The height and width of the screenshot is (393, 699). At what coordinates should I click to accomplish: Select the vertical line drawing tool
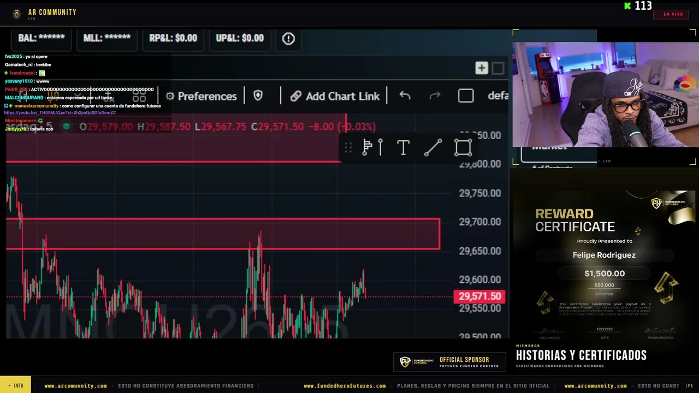point(380,147)
